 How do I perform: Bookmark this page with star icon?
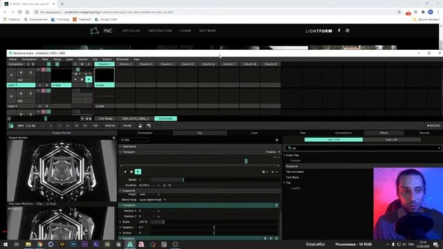(x=399, y=12)
